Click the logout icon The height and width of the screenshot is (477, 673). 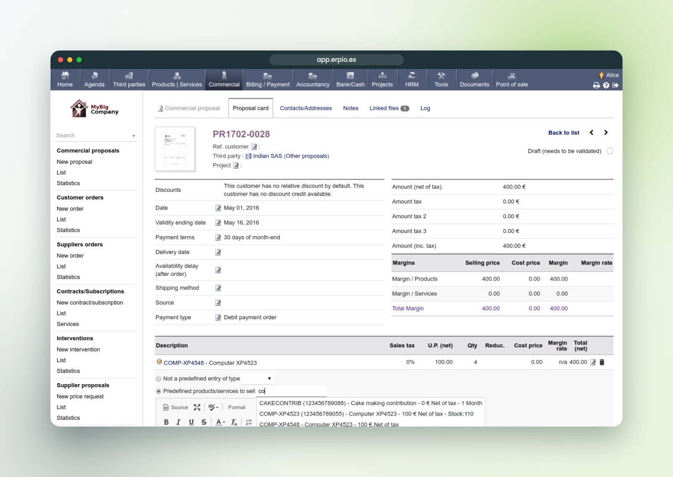pos(615,85)
